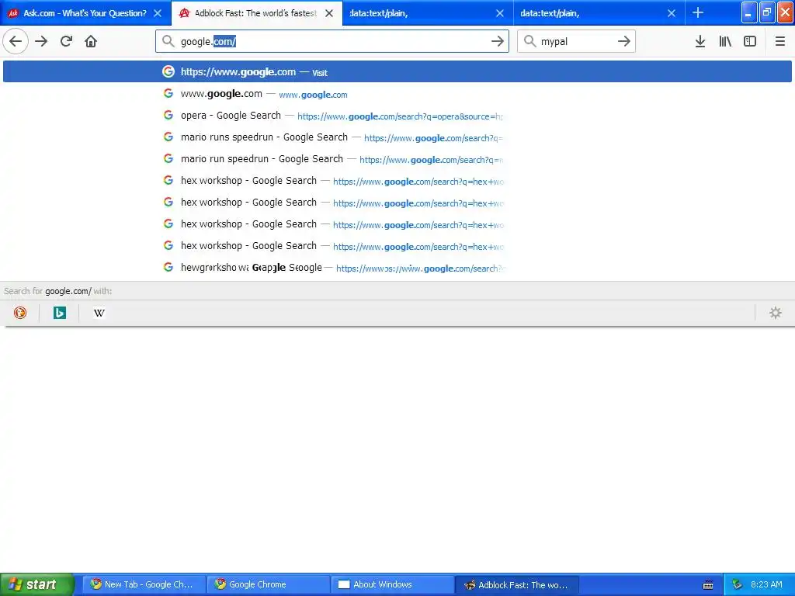795x596 pixels.
Task: Click the magnifier icon in the mypal search box
Action: pyautogui.click(x=529, y=41)
